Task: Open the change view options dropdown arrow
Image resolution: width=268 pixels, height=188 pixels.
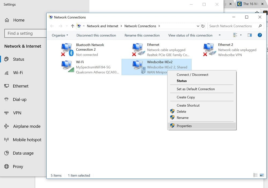Action: coord(241,35)
